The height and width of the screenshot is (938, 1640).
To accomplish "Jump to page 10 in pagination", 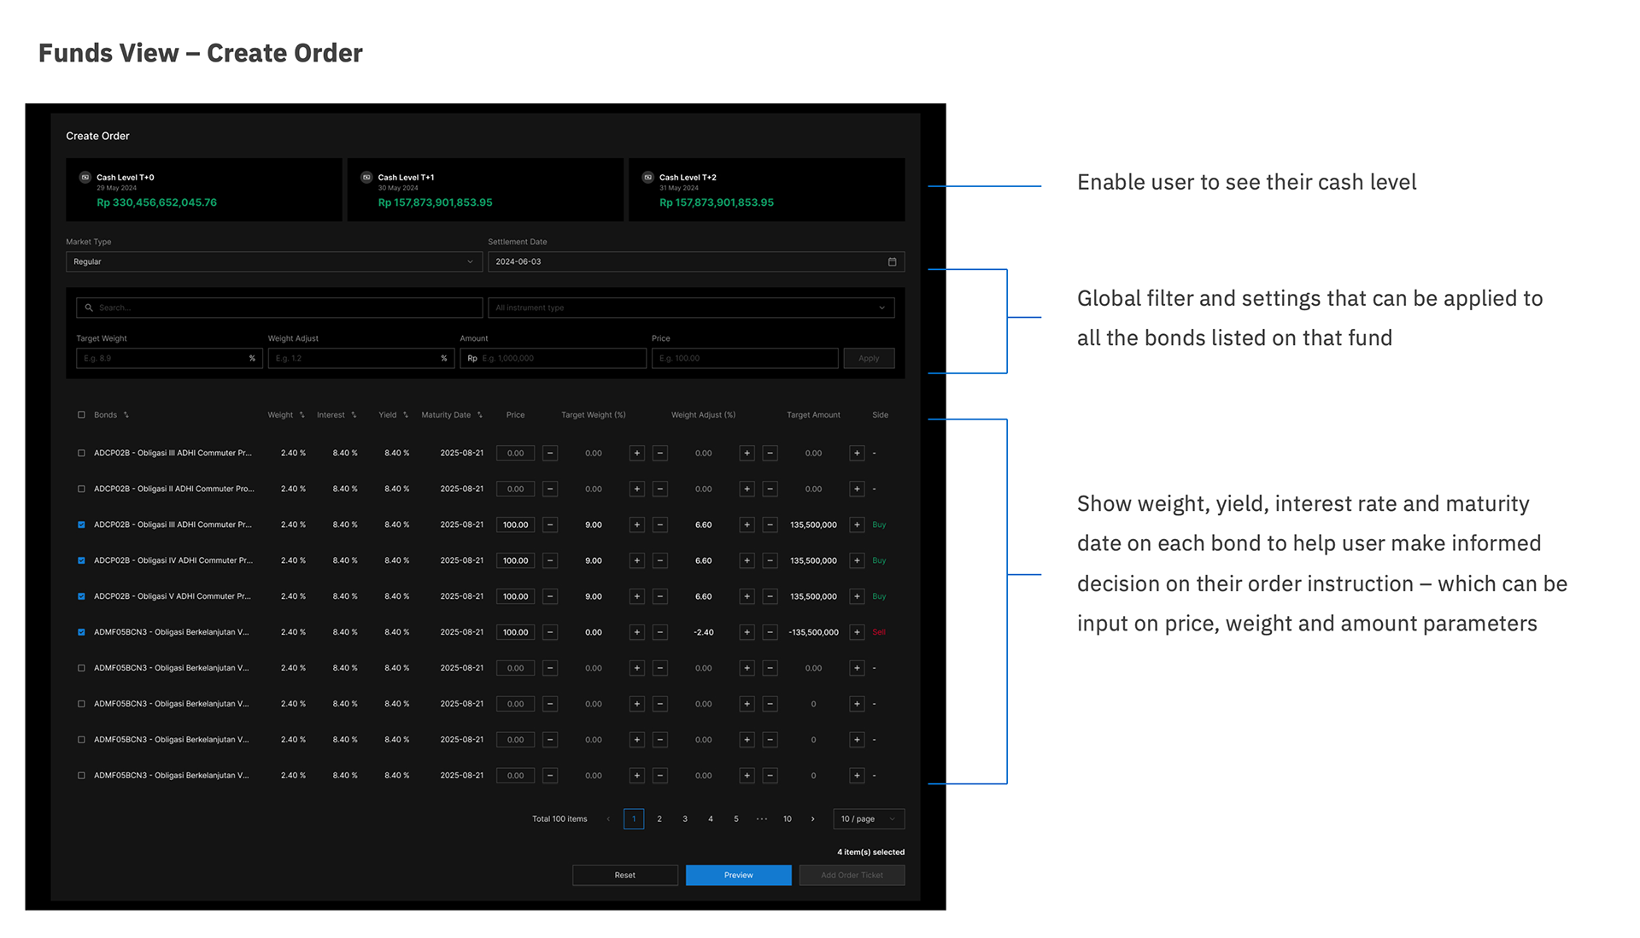I will click(788, 819).
